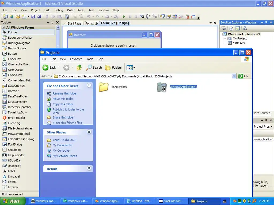
Task: Open the Add New Item dropdown arrow
Action: point(28,17)
